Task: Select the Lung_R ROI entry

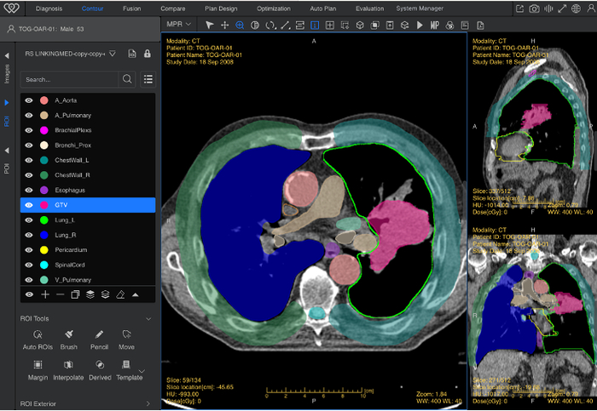Action: tap(67, 235)
